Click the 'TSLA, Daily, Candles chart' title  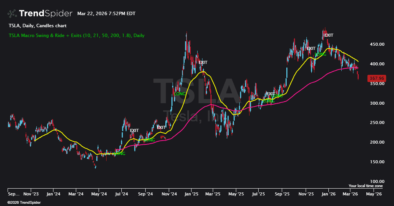[x=38, y=26]
